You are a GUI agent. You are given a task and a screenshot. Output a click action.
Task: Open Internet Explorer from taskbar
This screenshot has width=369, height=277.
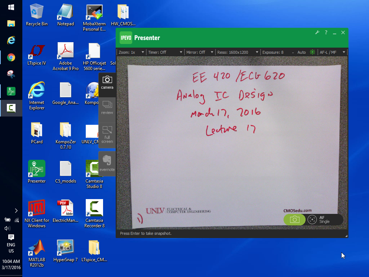(11, 40)
